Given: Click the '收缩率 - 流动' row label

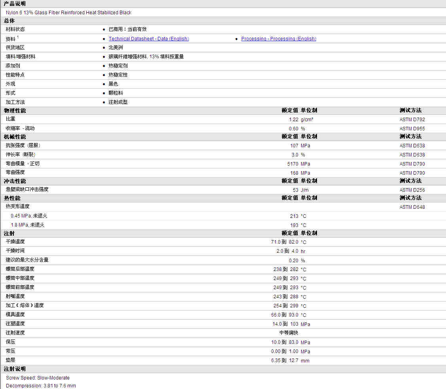Looking at the screenshot, I should tap(20, 128).
